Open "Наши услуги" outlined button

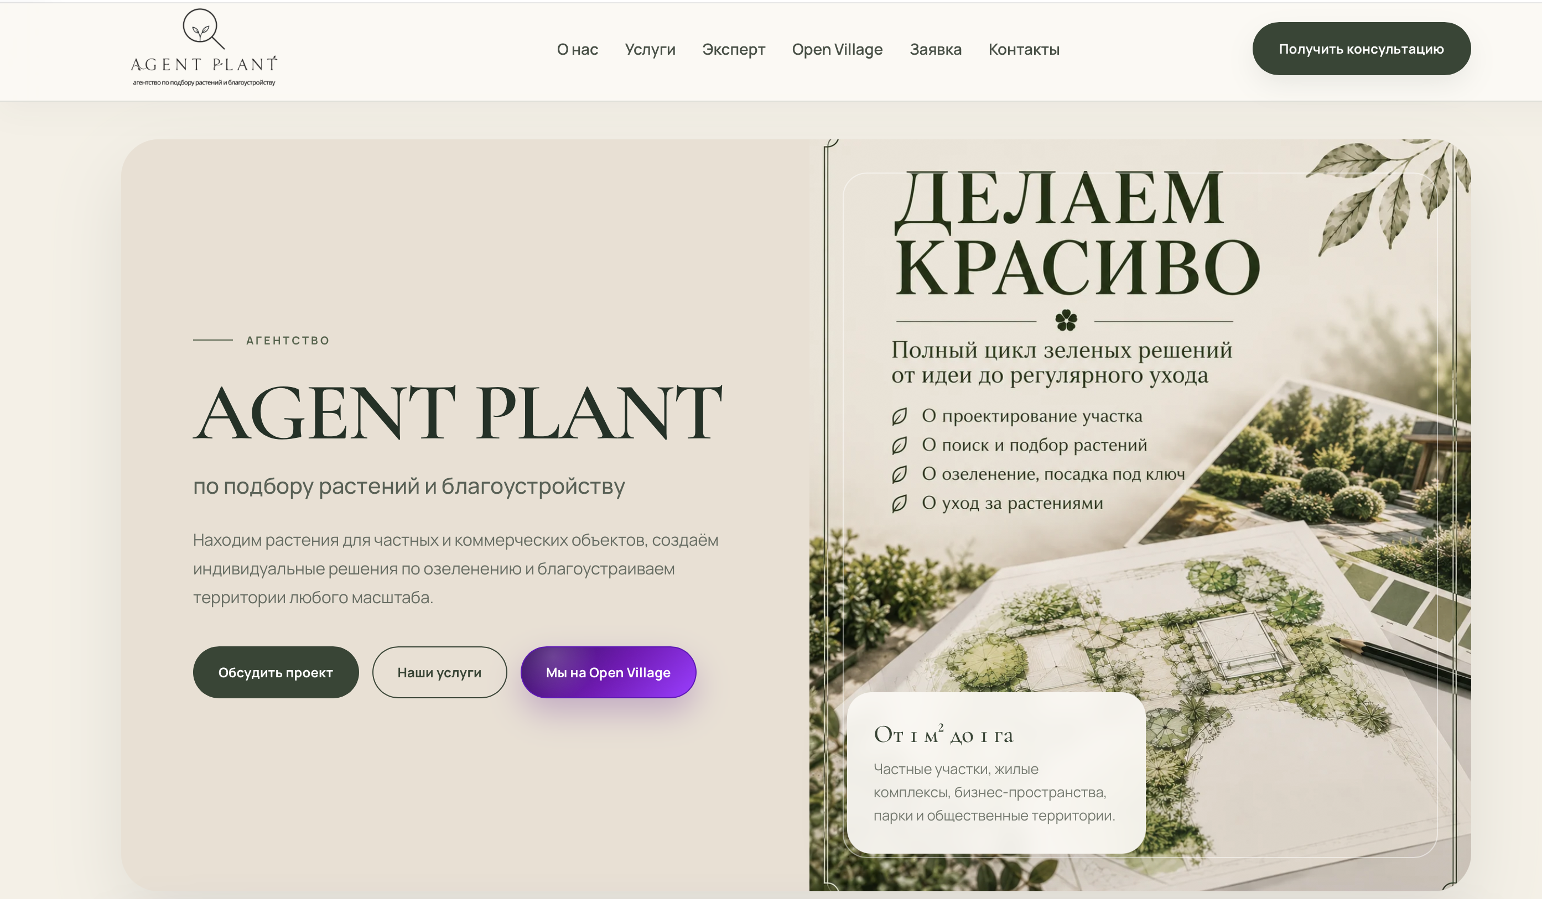(x=439, y=672)
